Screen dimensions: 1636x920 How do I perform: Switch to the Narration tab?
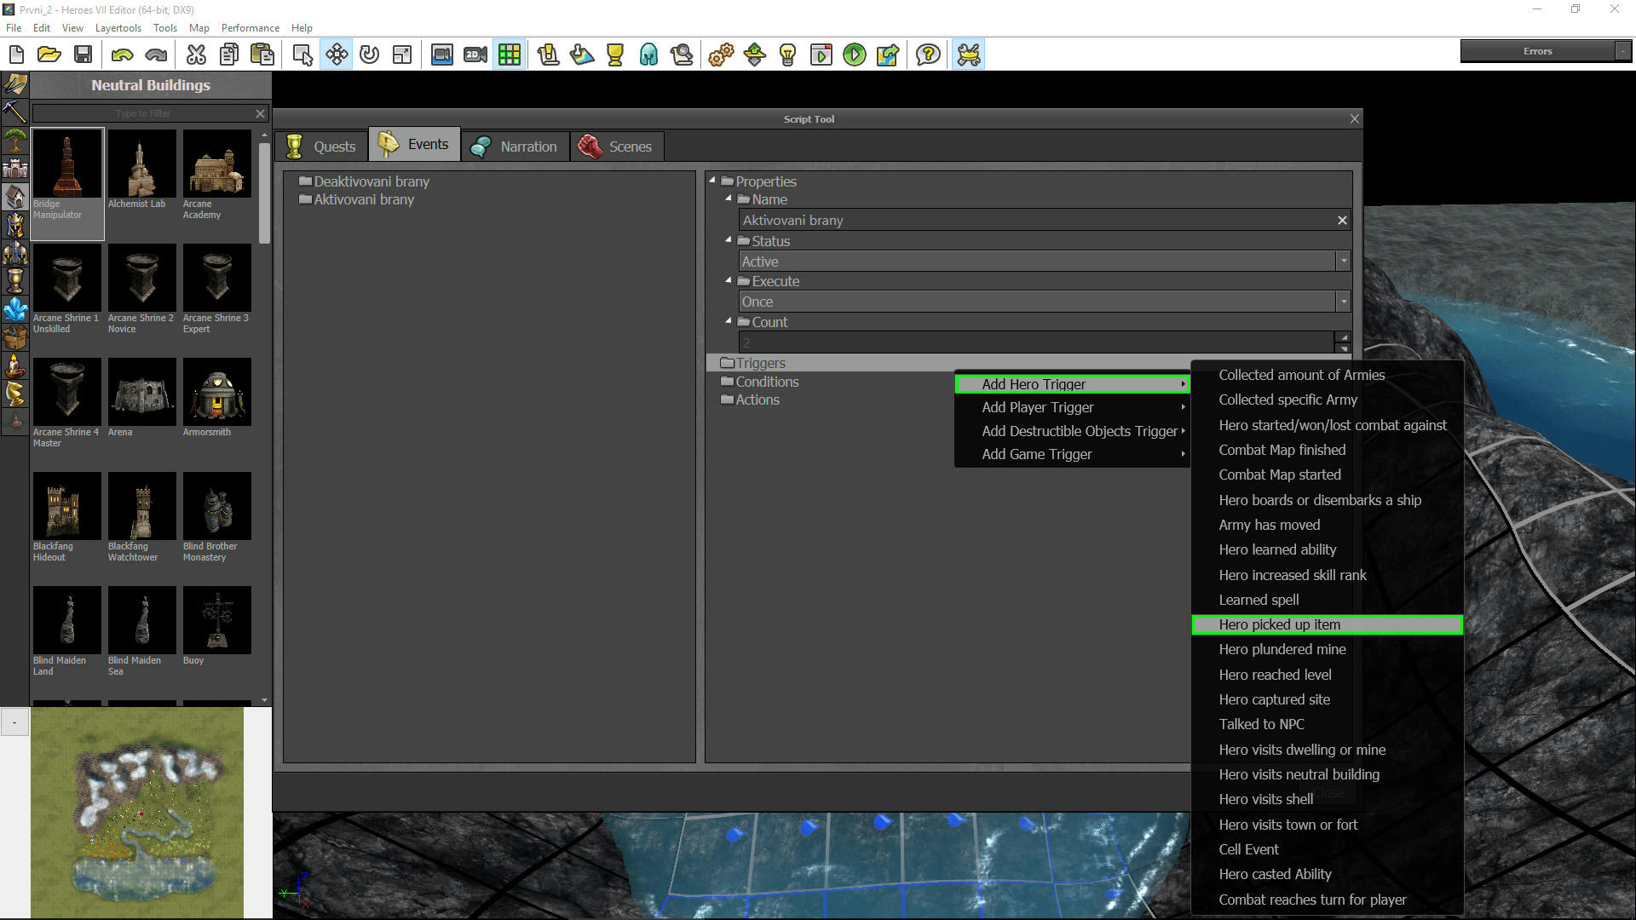(515, 147)
